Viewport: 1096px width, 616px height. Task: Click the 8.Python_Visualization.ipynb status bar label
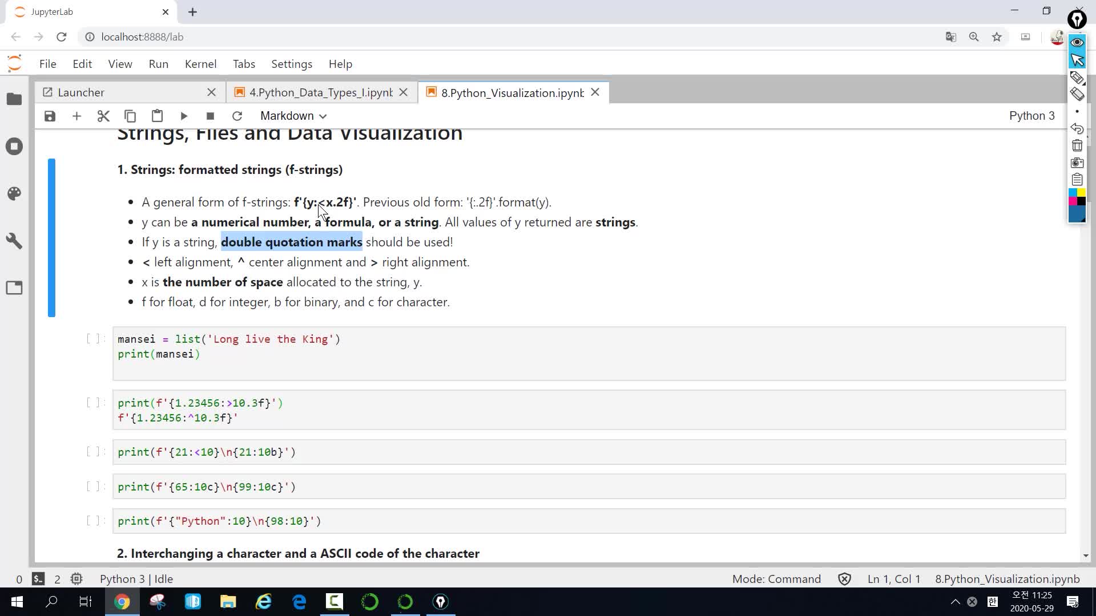point(1007,579)
